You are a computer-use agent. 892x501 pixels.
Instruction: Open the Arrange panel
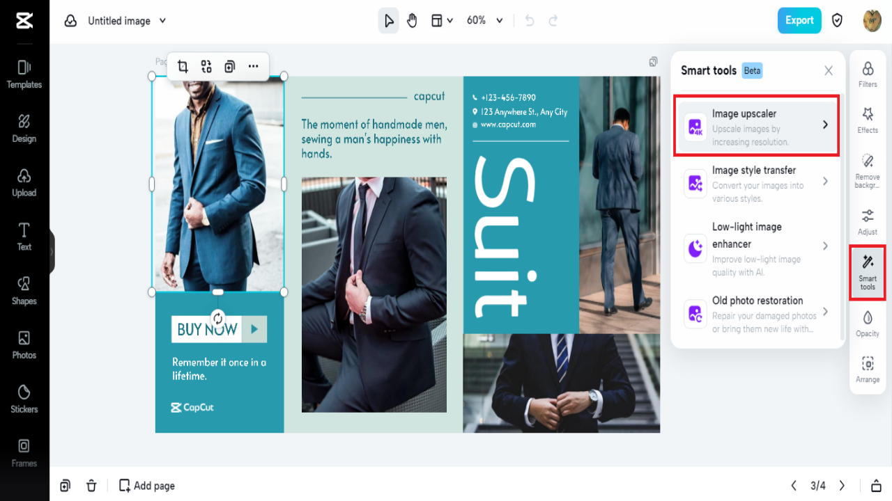coord(867,369)
